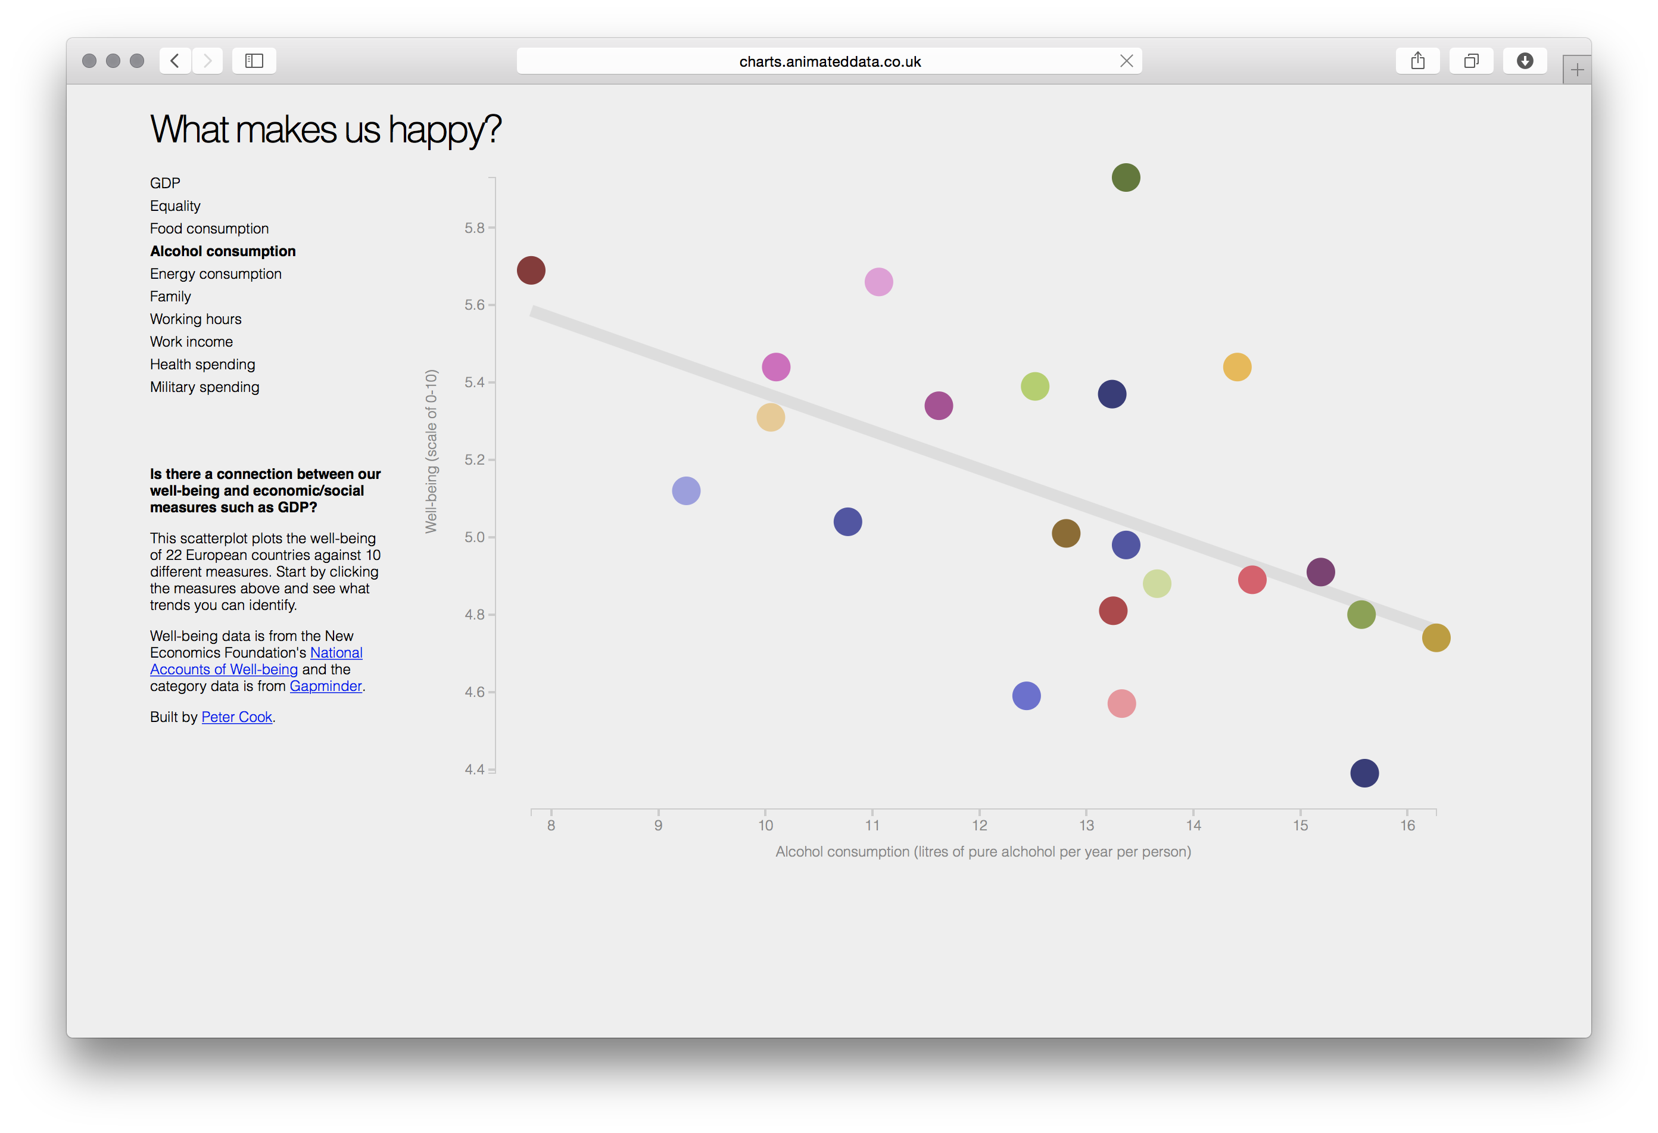Switch to Food consumption measure
The image size is (1658, 1133).
(209, 228)
